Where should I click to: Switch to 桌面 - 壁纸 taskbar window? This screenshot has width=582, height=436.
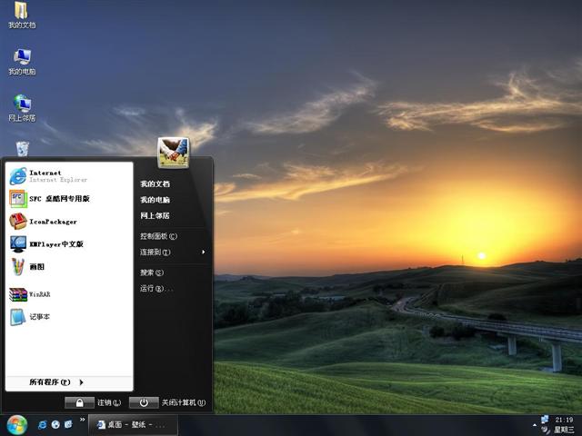click(x=133, y=425)
